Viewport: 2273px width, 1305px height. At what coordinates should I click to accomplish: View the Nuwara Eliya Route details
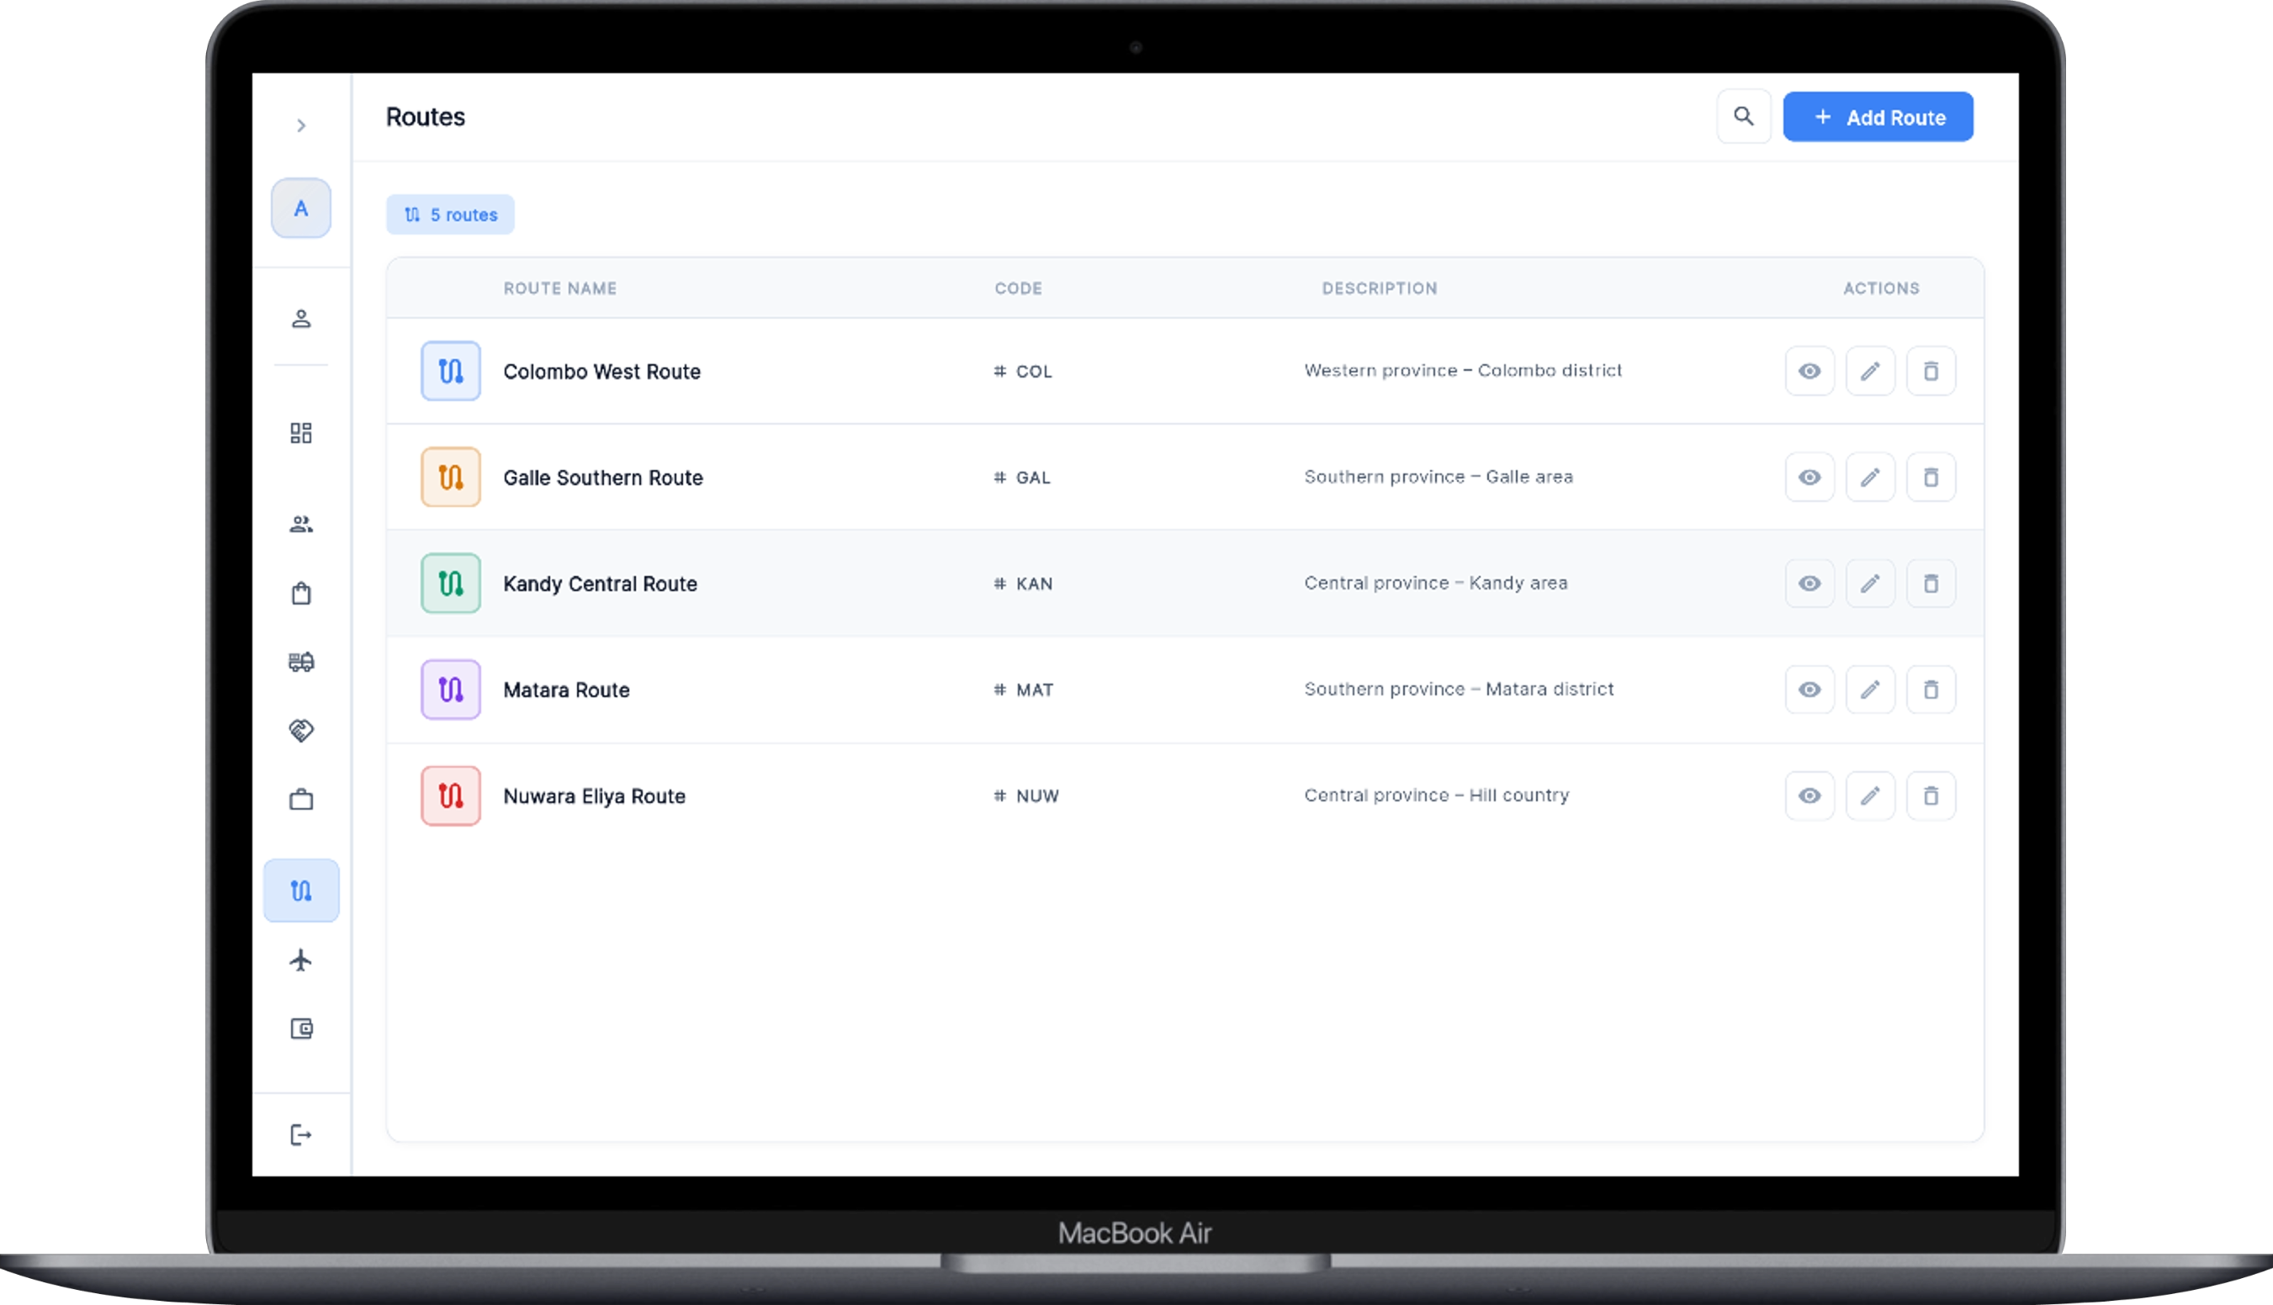click(1809, 796)
